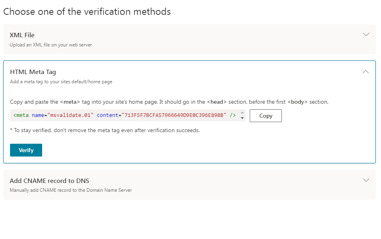Viewport: 381px width, 239px height.
Task: Click the down arrow in the code box
Action: tap(242, 118)
